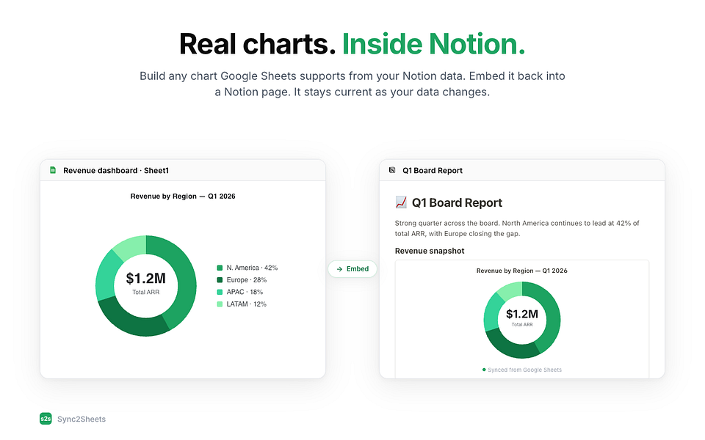
Task: Select the LATAM legend color swatch
Action: click(x=220, y=304)
